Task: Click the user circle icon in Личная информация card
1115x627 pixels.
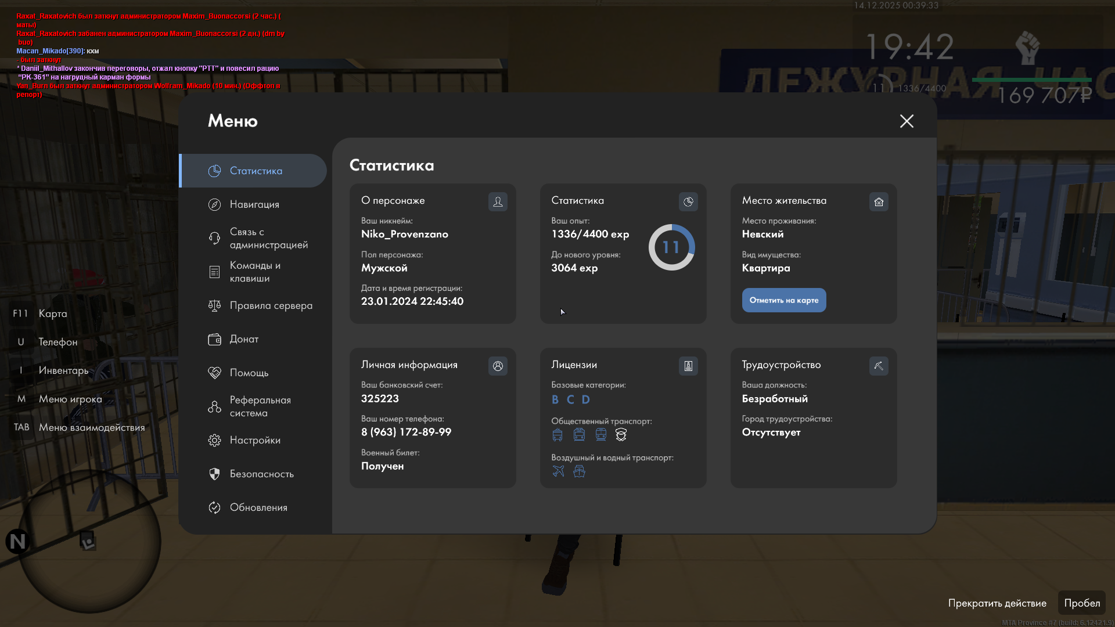Action: (x=498, y=366)
